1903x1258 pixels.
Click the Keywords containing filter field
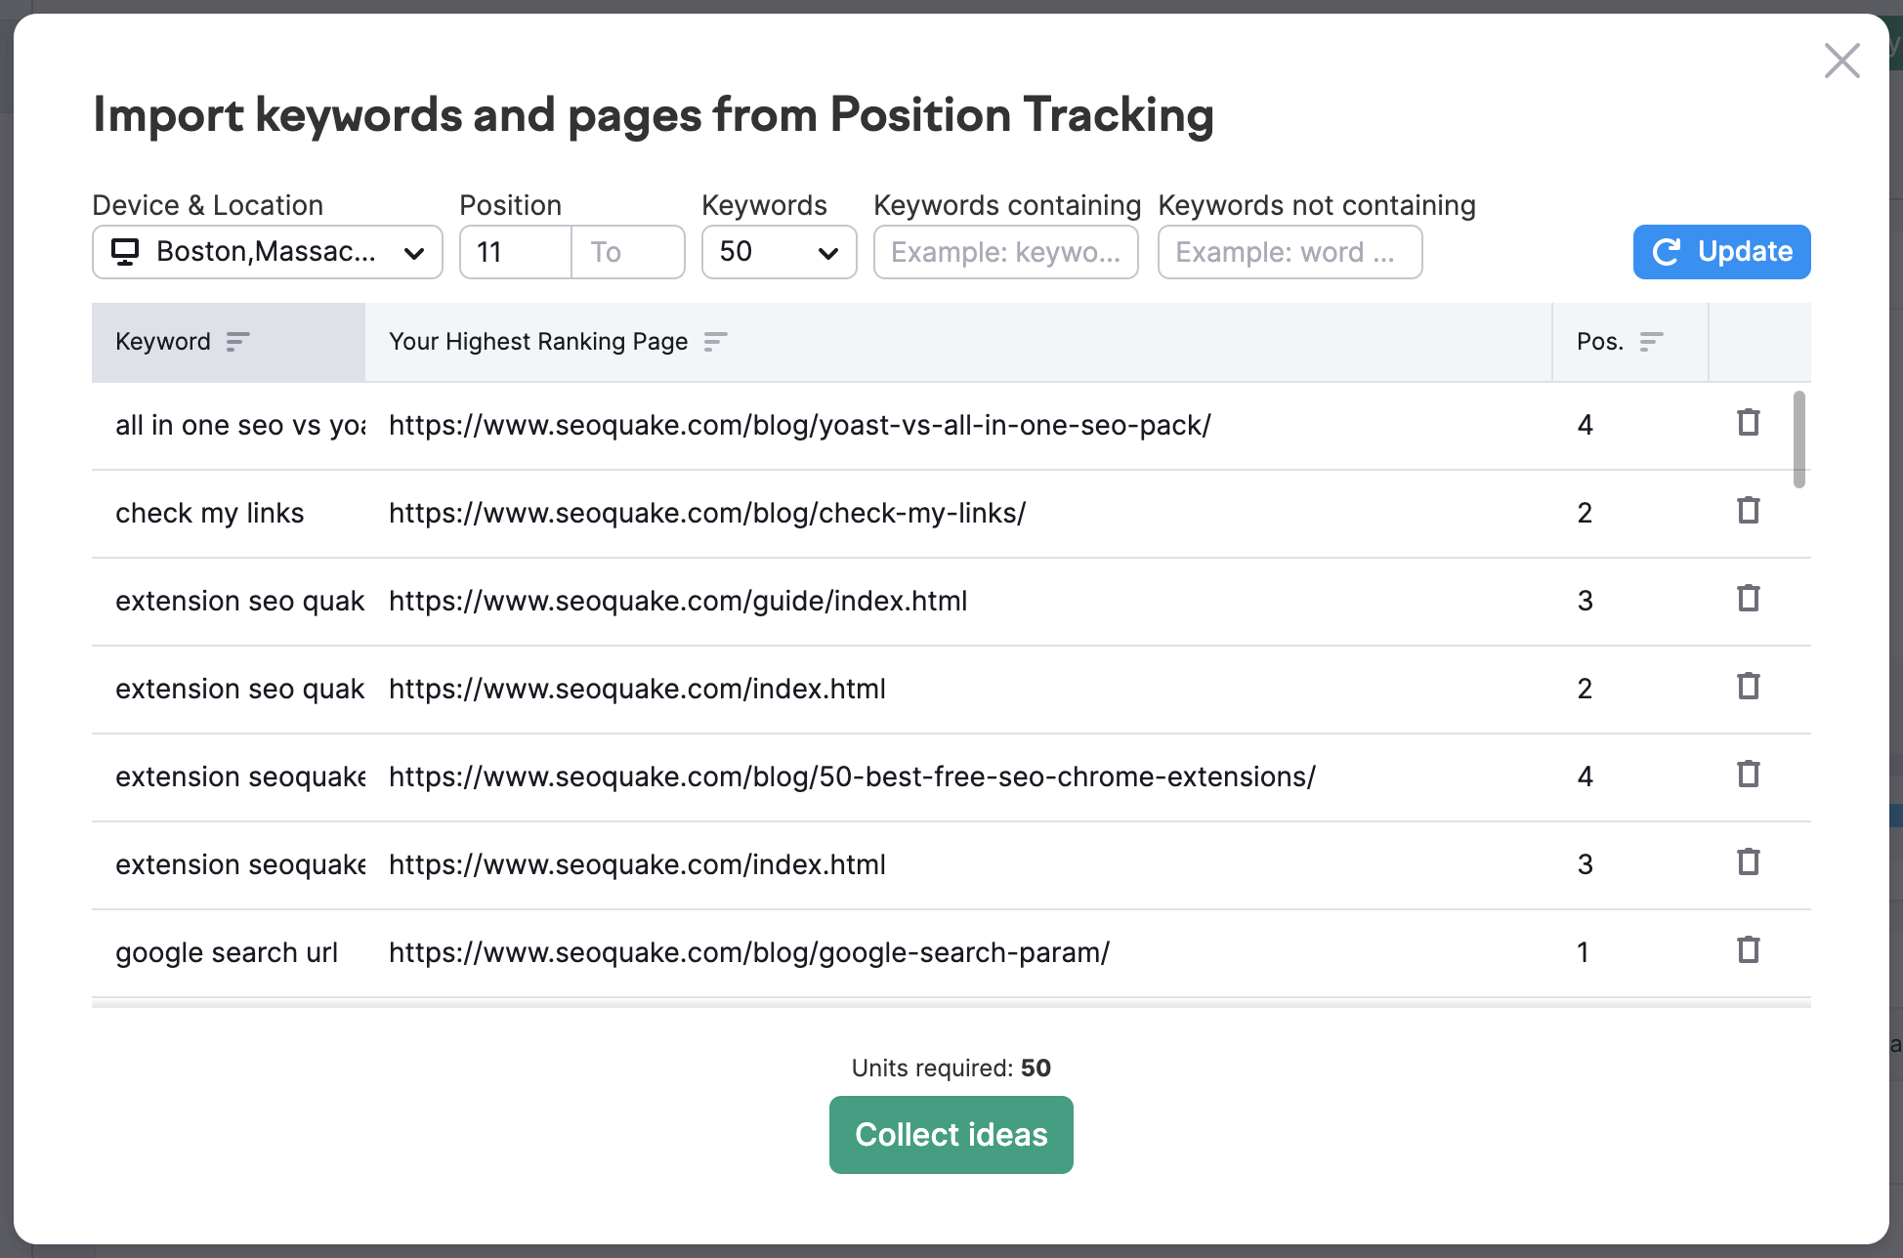(x=1005, y=251)
